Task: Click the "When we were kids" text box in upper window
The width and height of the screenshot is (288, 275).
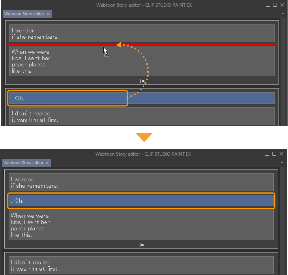Action: tap(142, 61)
